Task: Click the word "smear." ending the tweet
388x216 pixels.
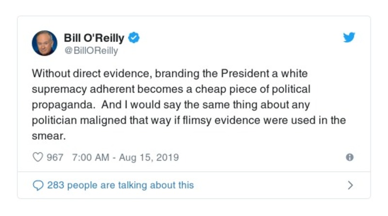Action: coord(48,136)
